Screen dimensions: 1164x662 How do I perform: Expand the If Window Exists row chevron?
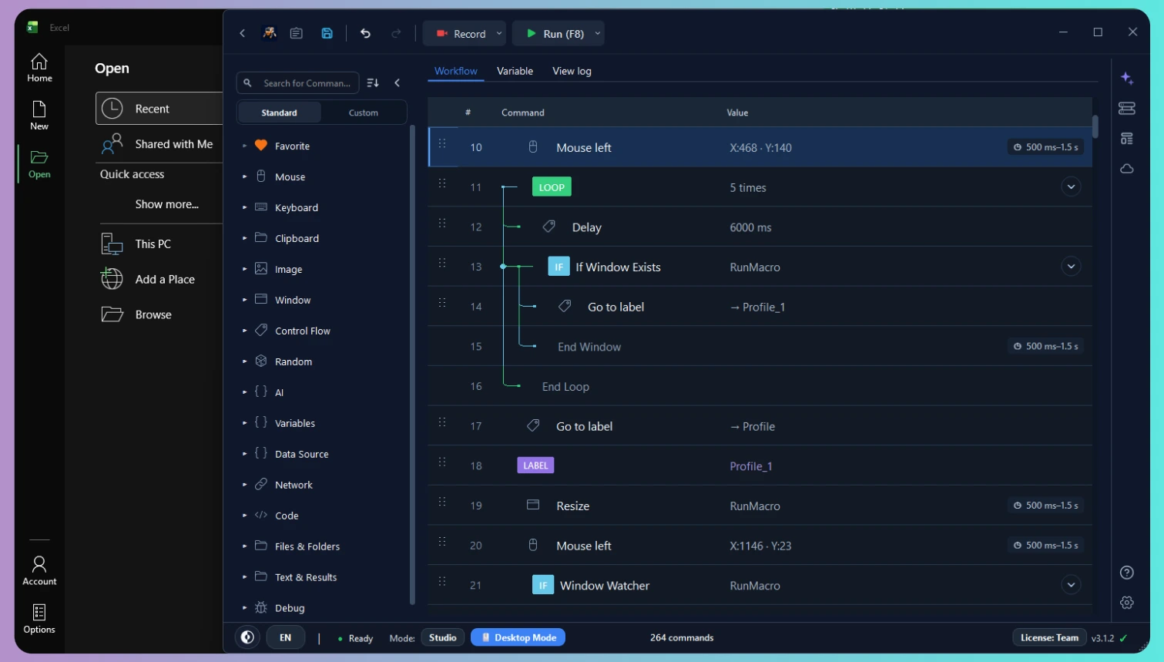tap(1071, 267)
